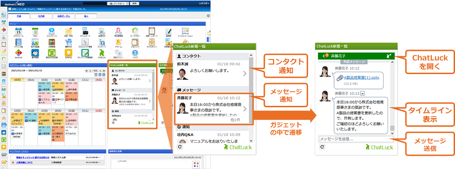Click the 鈴木誠 avatar in enlarged list panel
This screenshot has width=455, height=169.
coord(183,74)
